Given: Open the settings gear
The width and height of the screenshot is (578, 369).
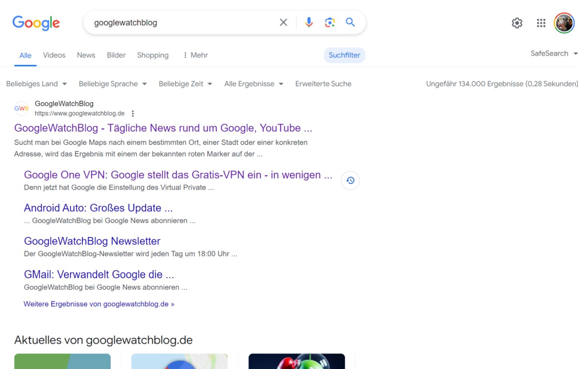Looking at the screenshot, I should [x=517, y=23].
